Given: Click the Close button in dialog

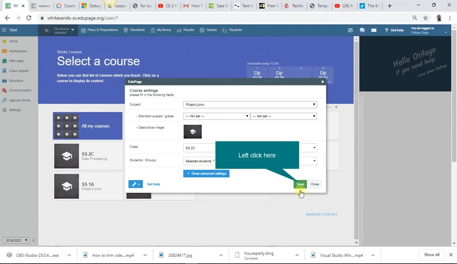Looking at the screenshot, I should click(x=315, y=184).
